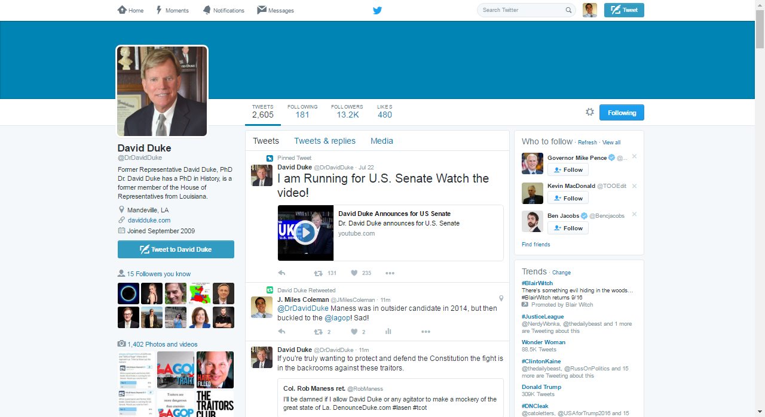Click the Find friends link

click(536, 245)
